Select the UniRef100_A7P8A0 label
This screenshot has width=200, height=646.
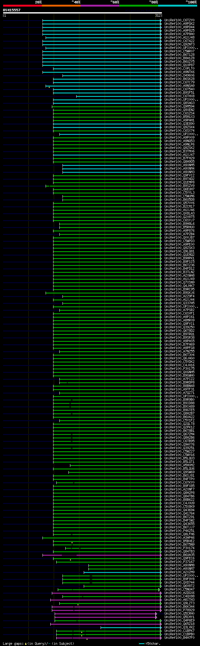(x=179, y=34)
